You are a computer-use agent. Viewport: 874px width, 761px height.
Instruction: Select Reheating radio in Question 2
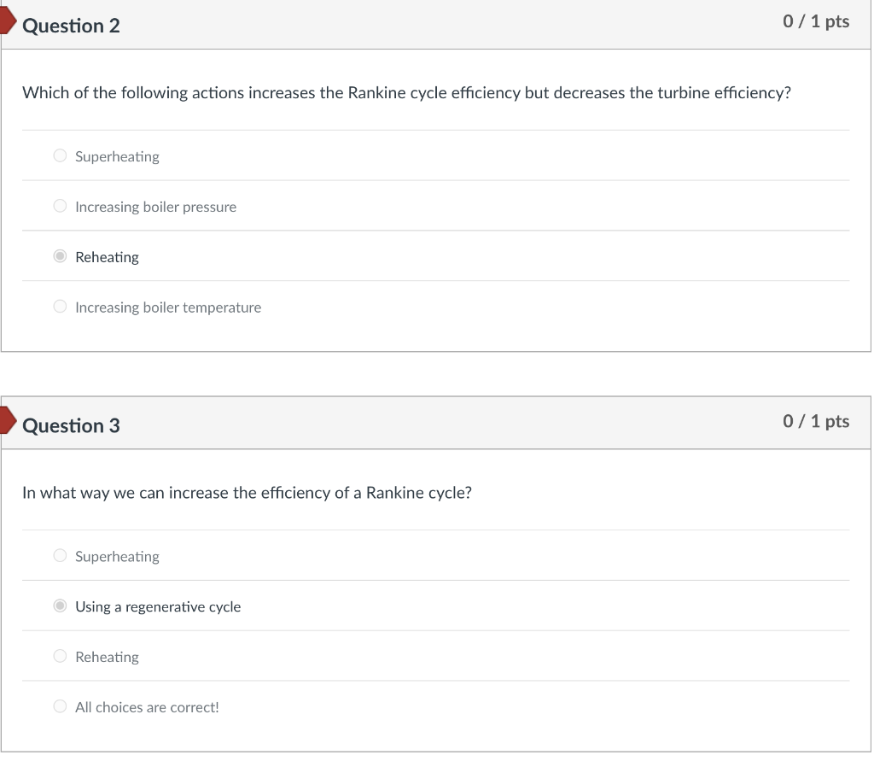[60, 256]
